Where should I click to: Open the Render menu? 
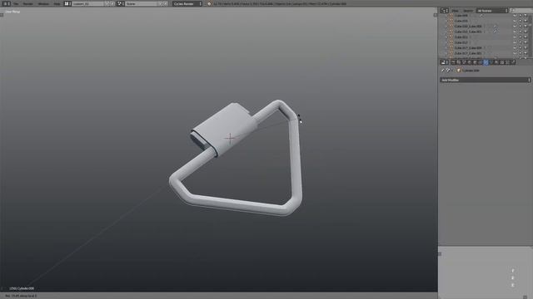pyautogui.click(x=27, y=3)
